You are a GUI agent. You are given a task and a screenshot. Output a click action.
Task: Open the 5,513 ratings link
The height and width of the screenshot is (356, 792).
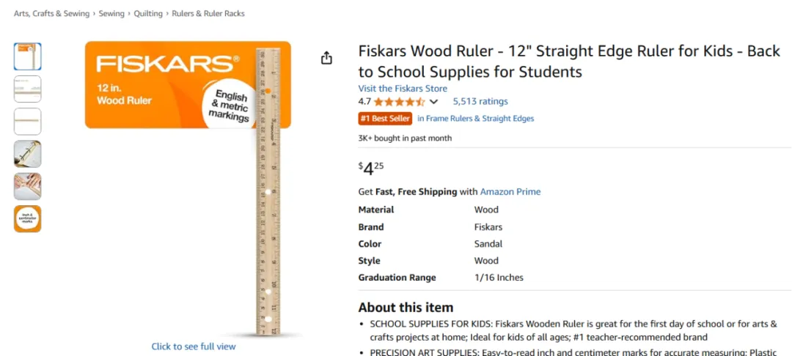point(480,101)
